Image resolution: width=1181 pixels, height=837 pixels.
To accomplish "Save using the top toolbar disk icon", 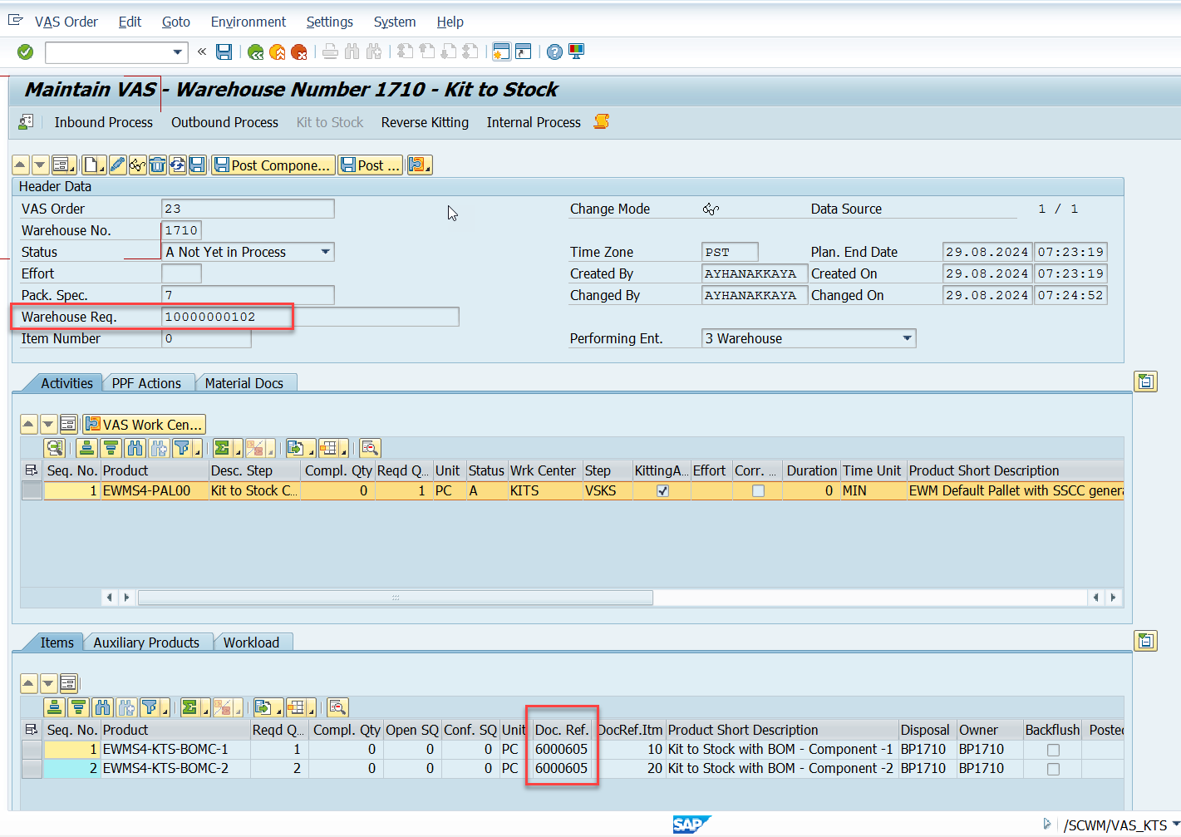I will [x=224, y=52].
